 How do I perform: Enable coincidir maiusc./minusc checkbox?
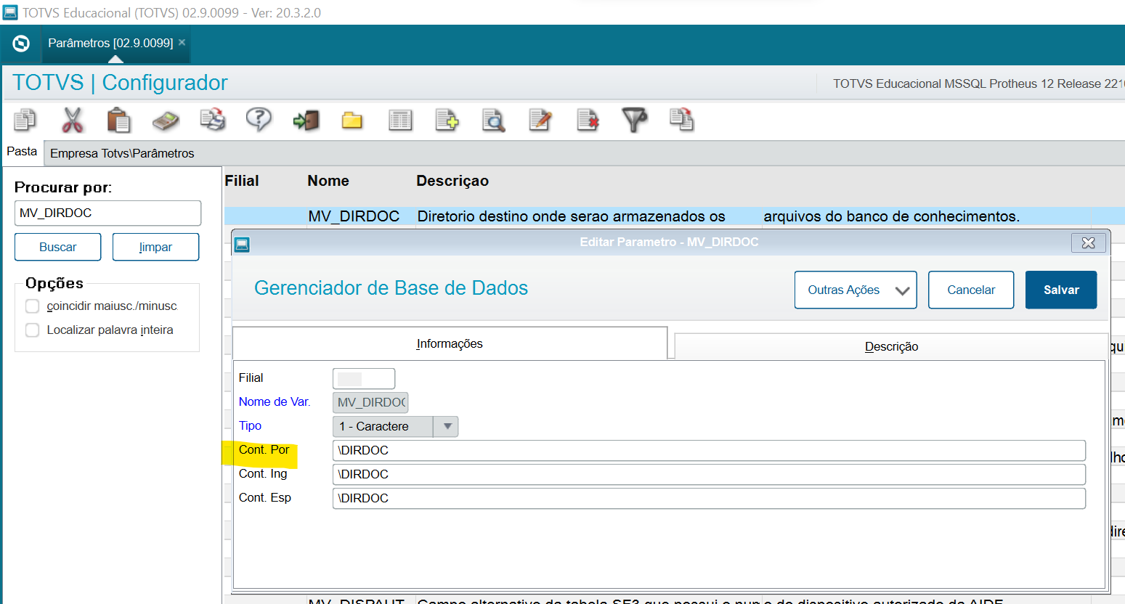coord(33,306)
